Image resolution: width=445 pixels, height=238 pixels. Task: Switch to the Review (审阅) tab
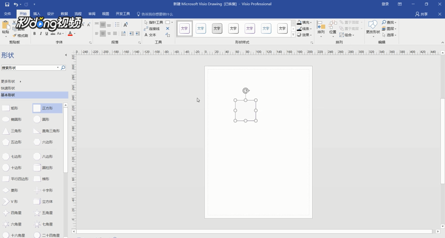pyautogui.click(x=91, y=14)
